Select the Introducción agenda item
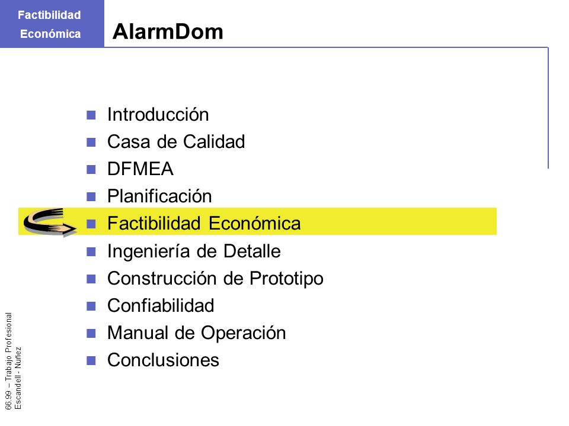This screenshot has width=569, height=426. [158, 115]
